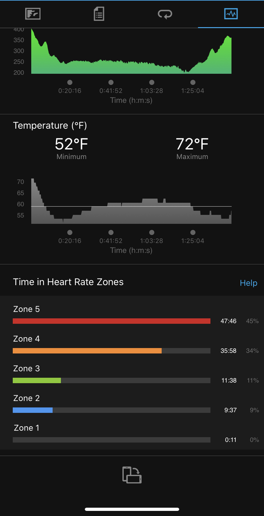Click 0:20:16 marker dot under temperature chart

(70, 232)
